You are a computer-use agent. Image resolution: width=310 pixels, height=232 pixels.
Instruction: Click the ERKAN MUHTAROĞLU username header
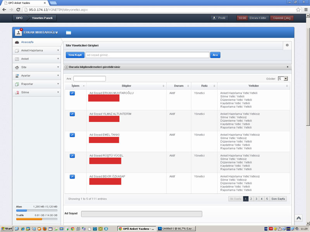pyautogui.click(x=41, y=32)
